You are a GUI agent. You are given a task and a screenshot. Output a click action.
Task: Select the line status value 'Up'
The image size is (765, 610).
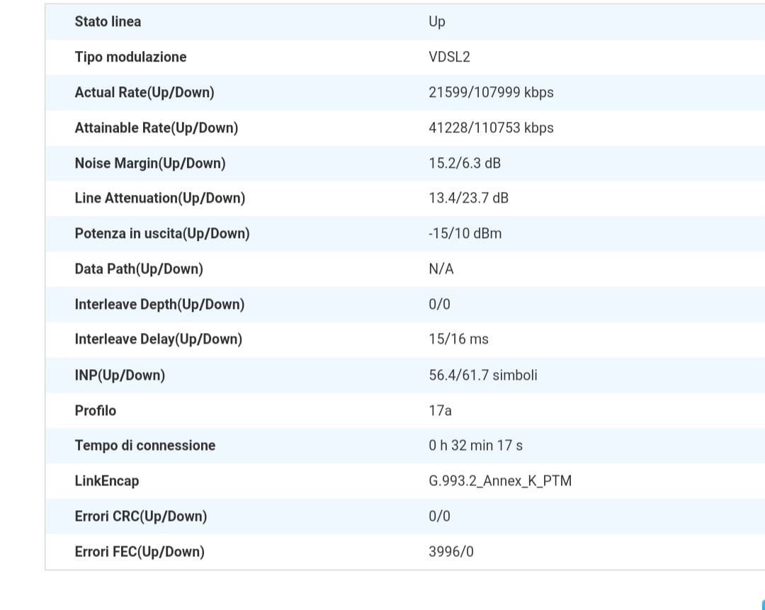[437, 22]
